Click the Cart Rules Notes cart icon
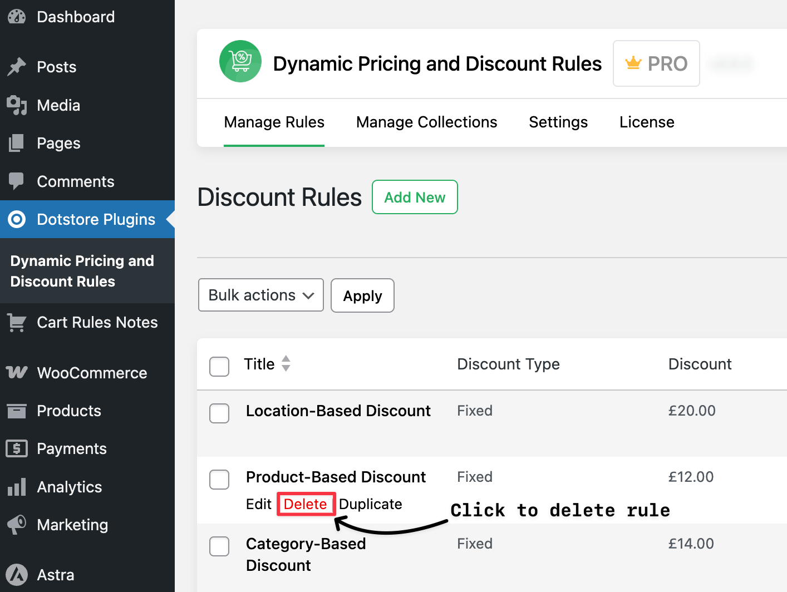Viewport: 787px width, 592px height. 17,322
